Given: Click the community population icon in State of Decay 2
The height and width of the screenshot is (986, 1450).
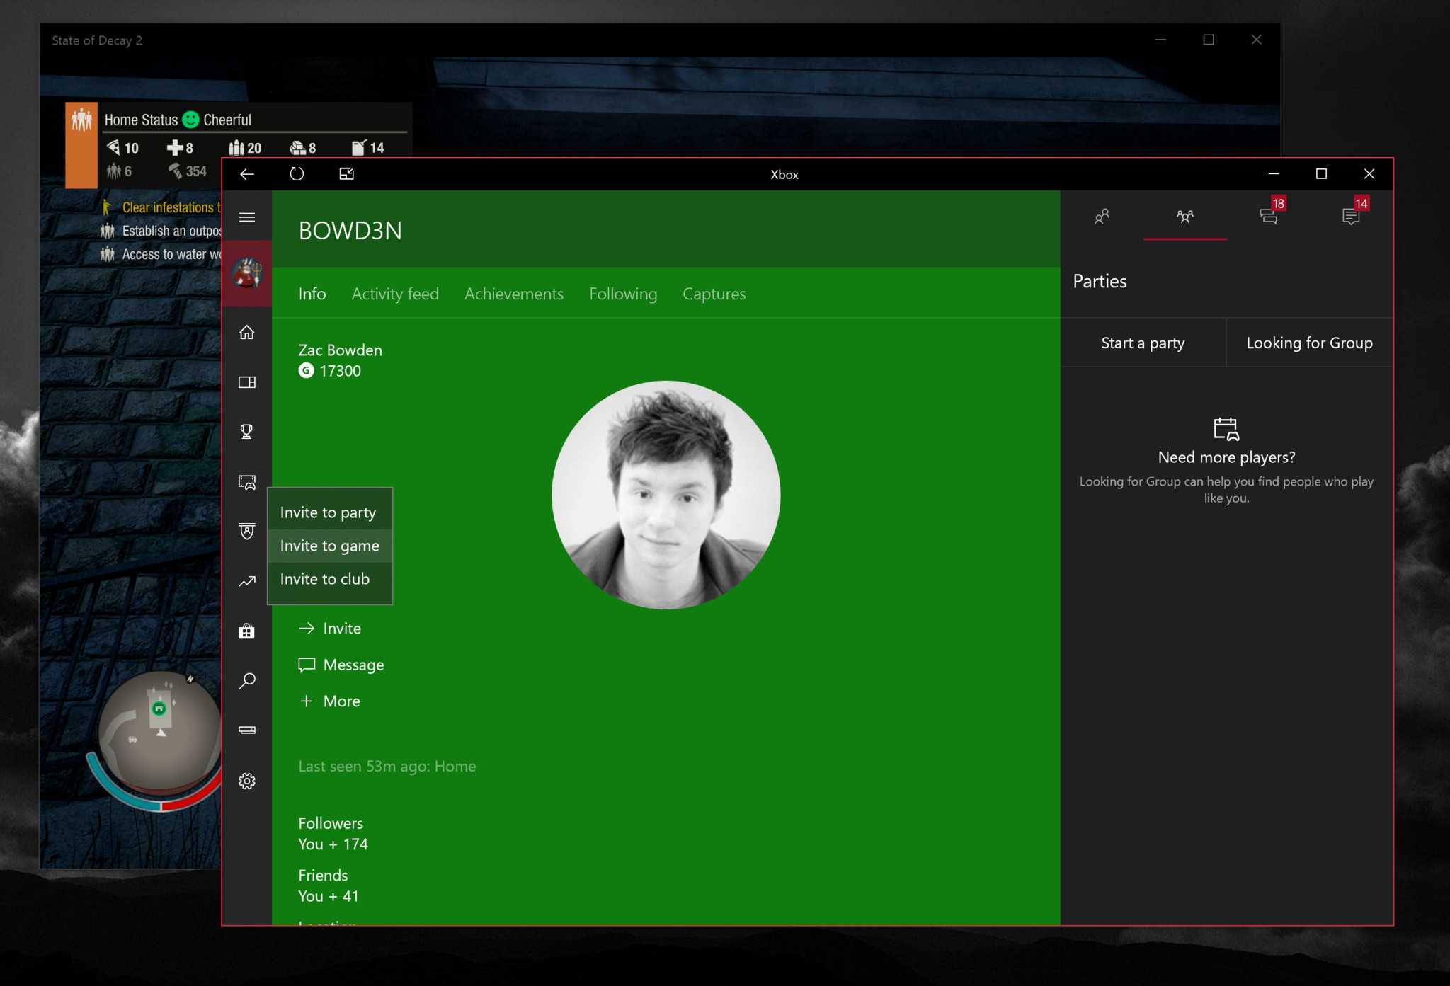Looking at the screenshot, I should 81,120.
